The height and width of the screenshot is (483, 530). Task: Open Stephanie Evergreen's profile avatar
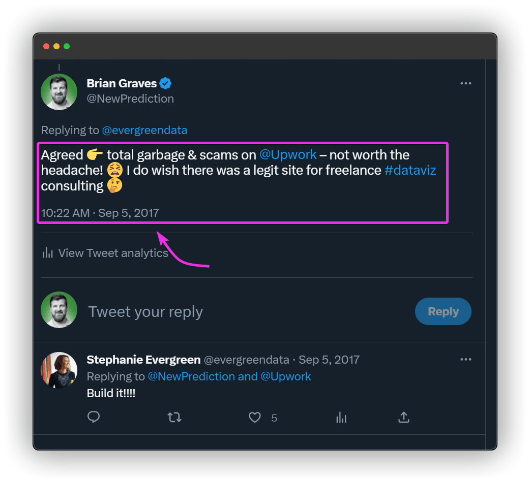point(59,370)
